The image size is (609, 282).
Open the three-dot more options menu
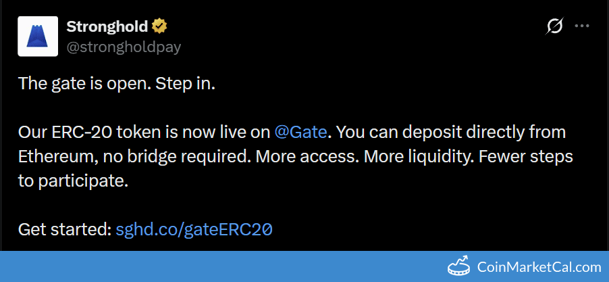[x=582, y=26]
